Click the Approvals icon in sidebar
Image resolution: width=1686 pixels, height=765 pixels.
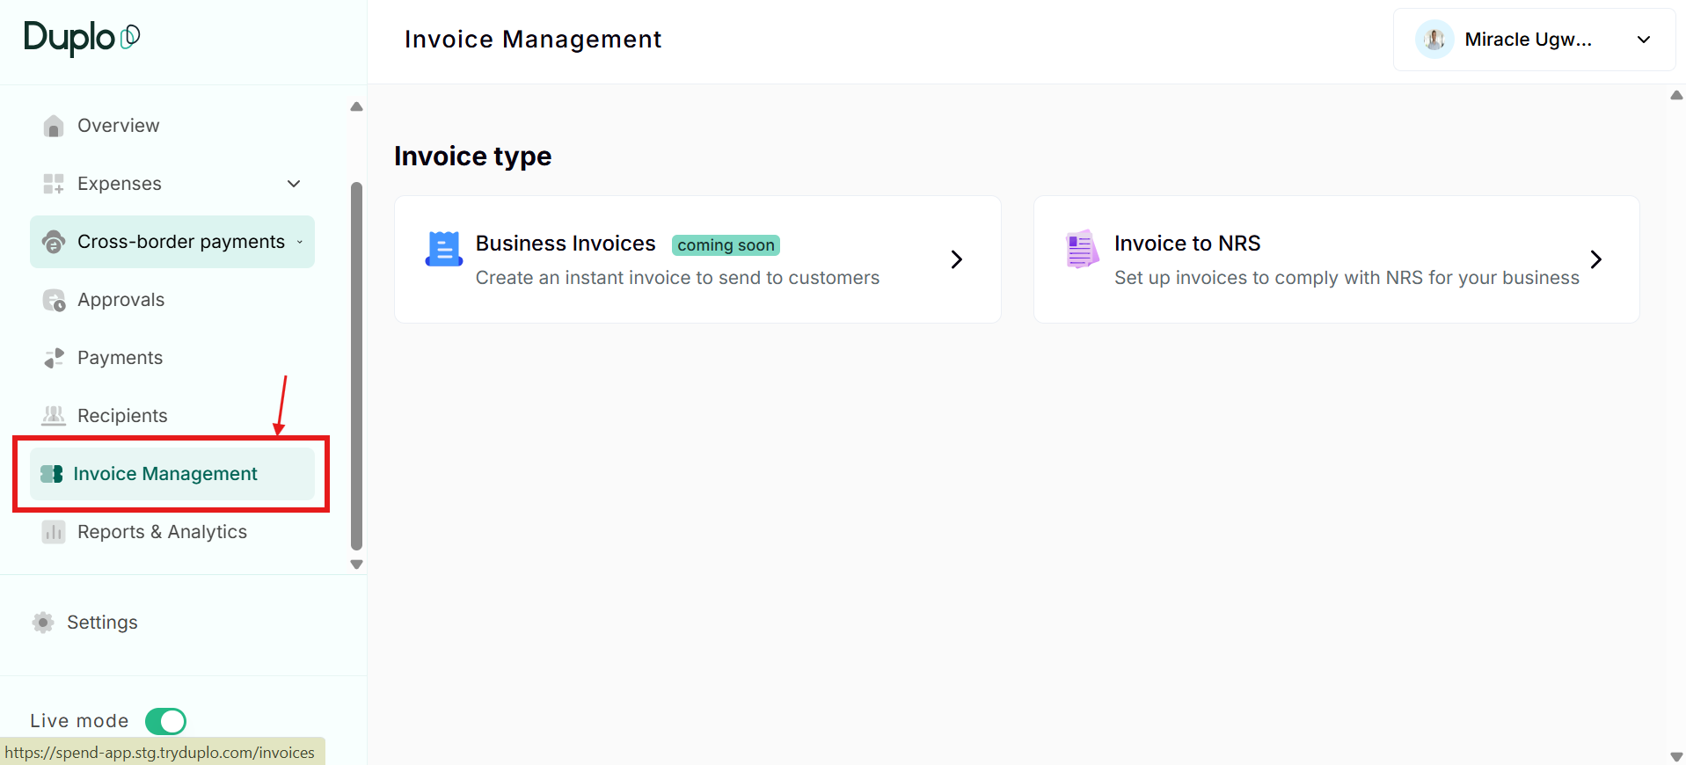pos(54,300)
